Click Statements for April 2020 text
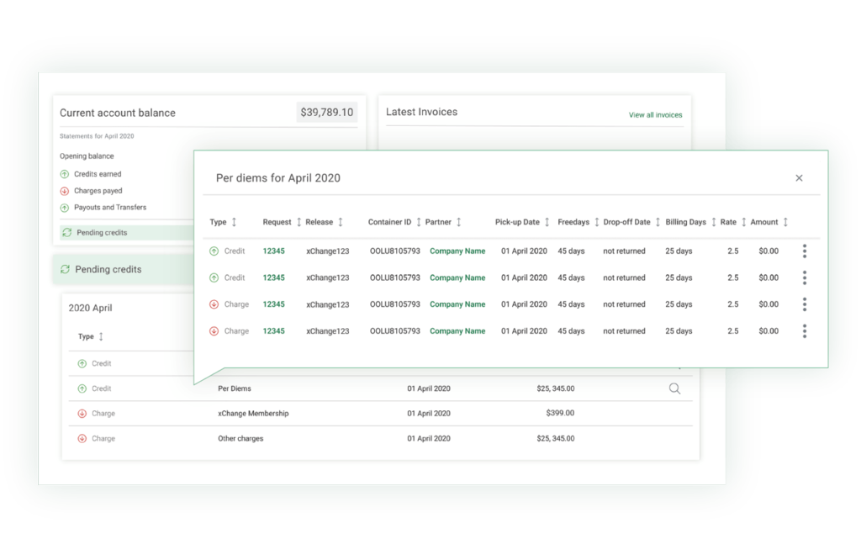Screen dimensions: 861x560 click(x=97, y=136)
